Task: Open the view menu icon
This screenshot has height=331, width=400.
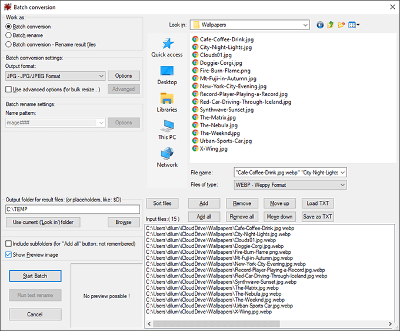Action: [354, 25]
